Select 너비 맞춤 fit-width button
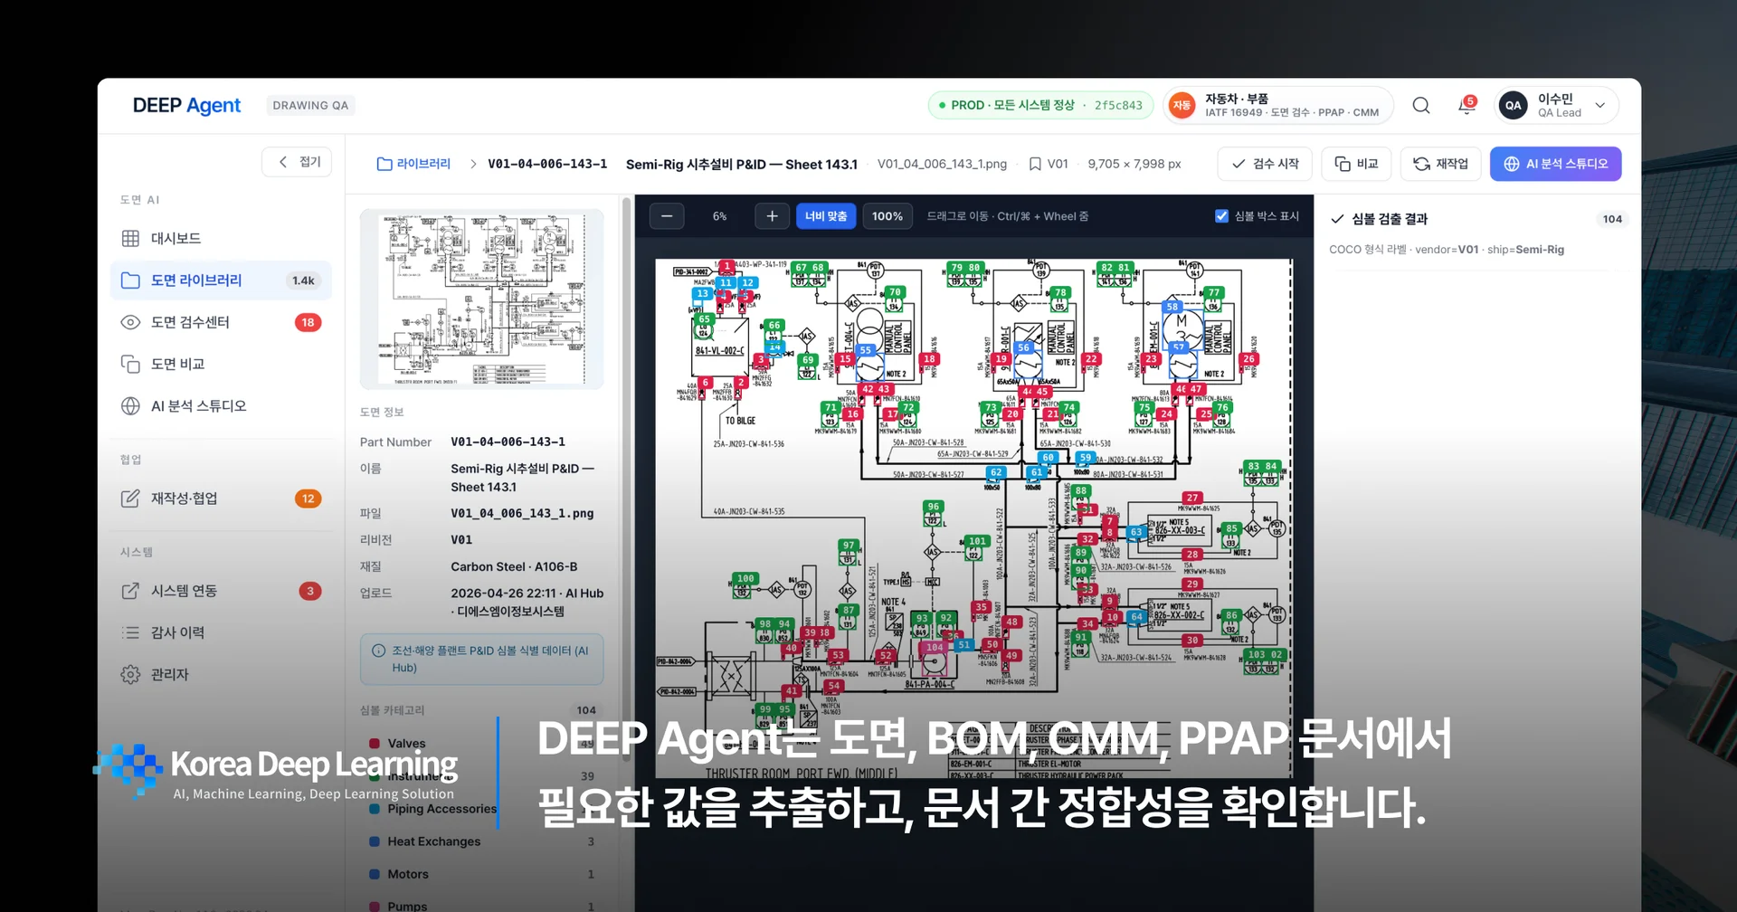The height and width of the screenshot is (912, 1737). 826,216
